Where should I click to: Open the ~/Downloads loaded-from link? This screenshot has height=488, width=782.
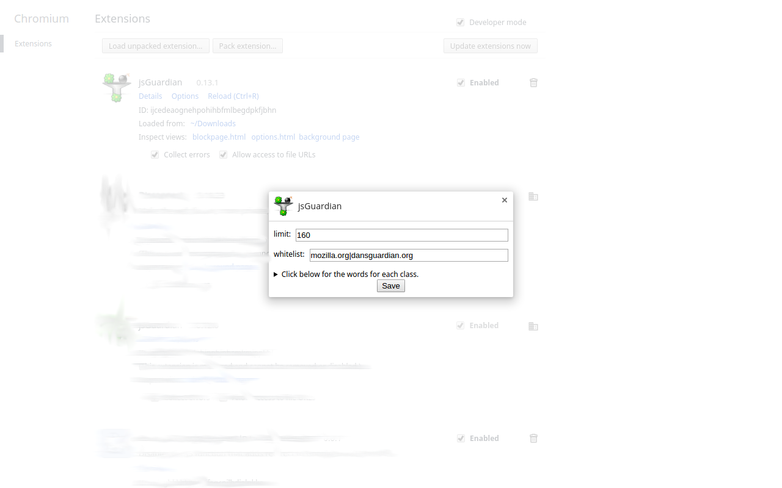coord(213,123)
